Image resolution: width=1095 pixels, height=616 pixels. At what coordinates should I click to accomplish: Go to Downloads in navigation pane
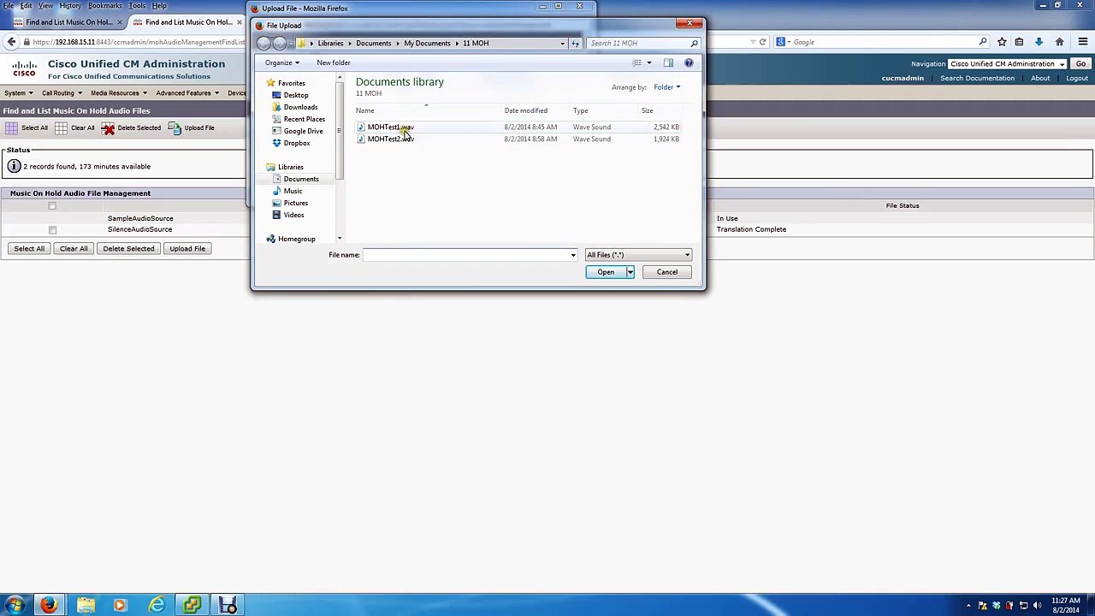click(x=300, y=107)
